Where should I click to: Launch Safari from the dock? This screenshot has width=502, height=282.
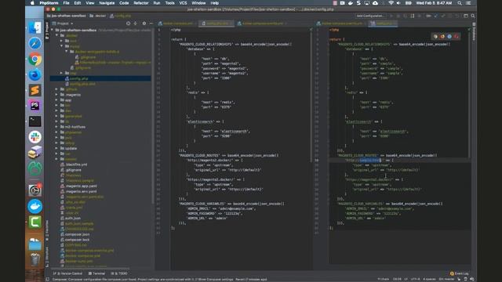click(35, 43)
